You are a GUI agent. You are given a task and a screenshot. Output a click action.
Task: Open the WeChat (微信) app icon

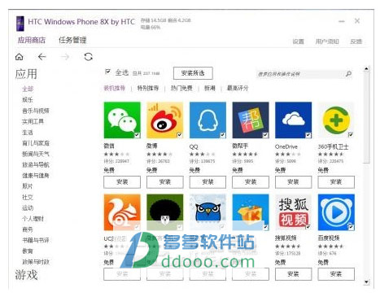point(122,120)
